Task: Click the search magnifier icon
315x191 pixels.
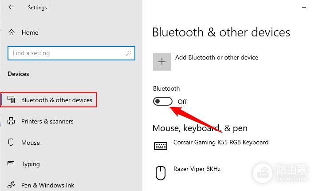Action: click(x=129, y=53)
